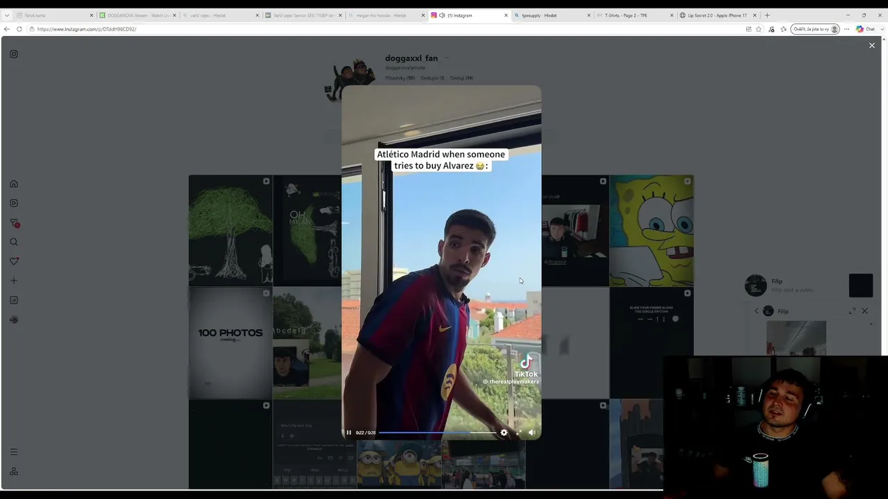888x499 pixels.
Task: Switch to the T-Shirts Page 2 tab
Action: coord(634,15)
